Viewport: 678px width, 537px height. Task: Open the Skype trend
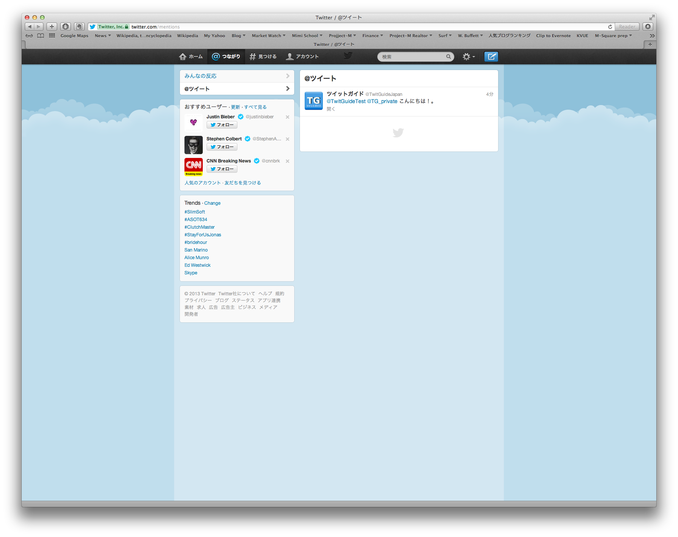pos(191,273)
